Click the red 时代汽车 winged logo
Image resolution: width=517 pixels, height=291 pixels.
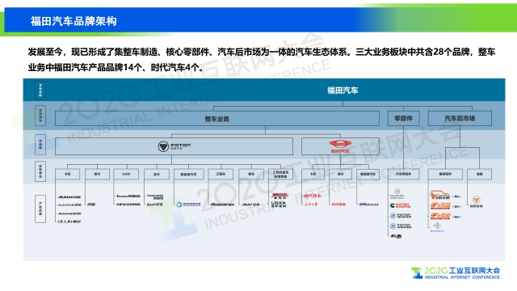(x=340, y=146)
